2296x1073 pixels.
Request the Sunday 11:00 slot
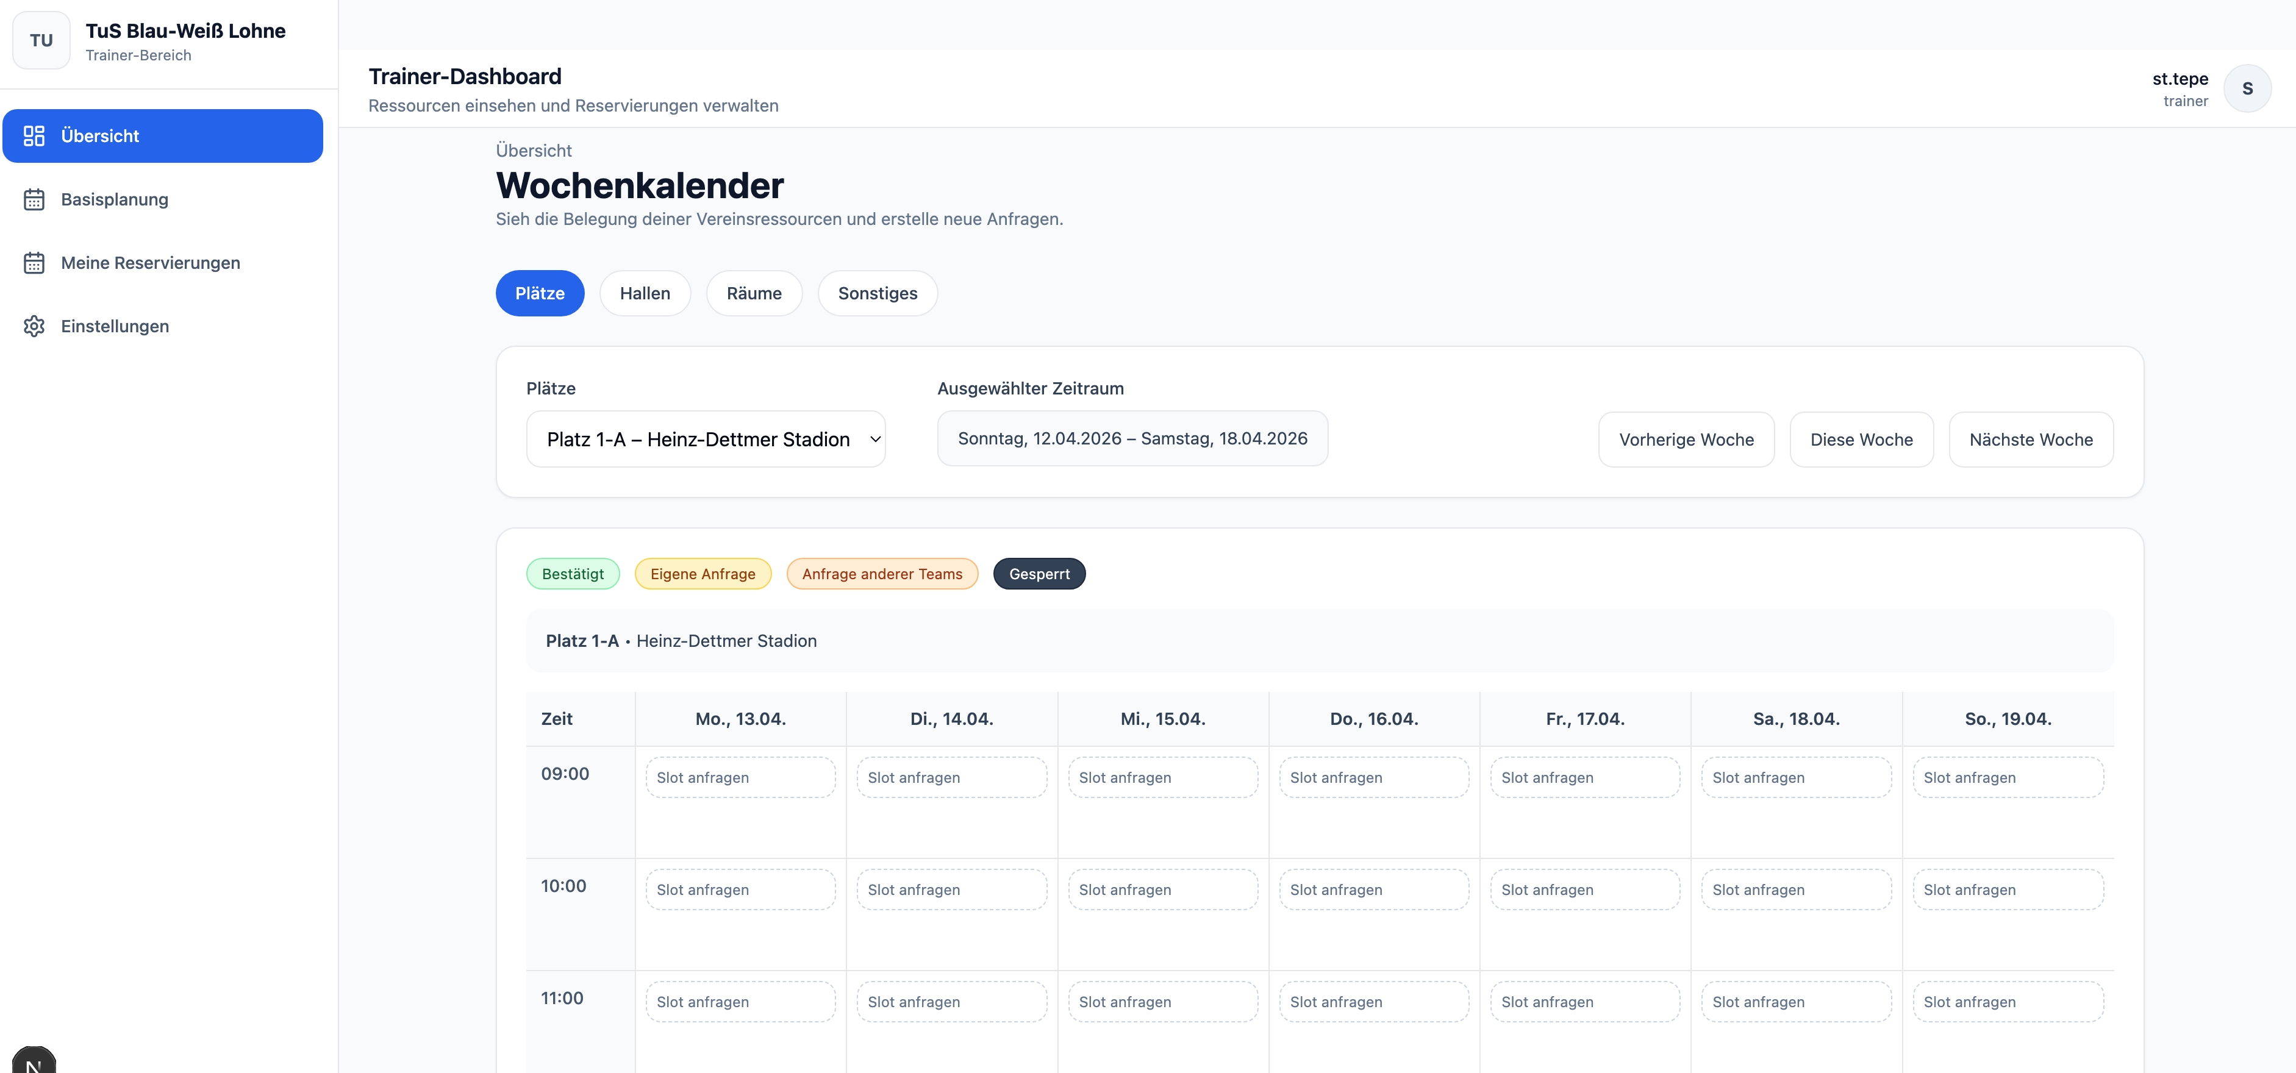(x=2008, y=1002)
